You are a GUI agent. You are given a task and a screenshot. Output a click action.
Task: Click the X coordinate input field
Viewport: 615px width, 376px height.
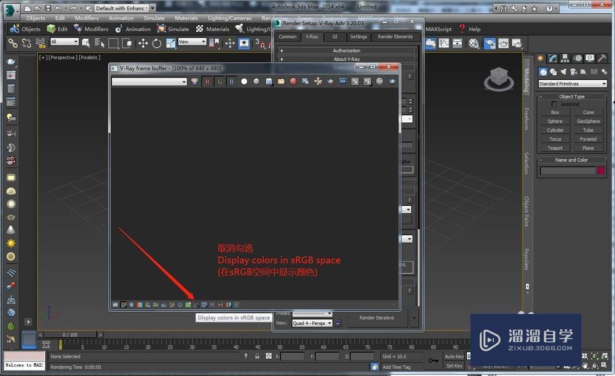click(292, 356)
